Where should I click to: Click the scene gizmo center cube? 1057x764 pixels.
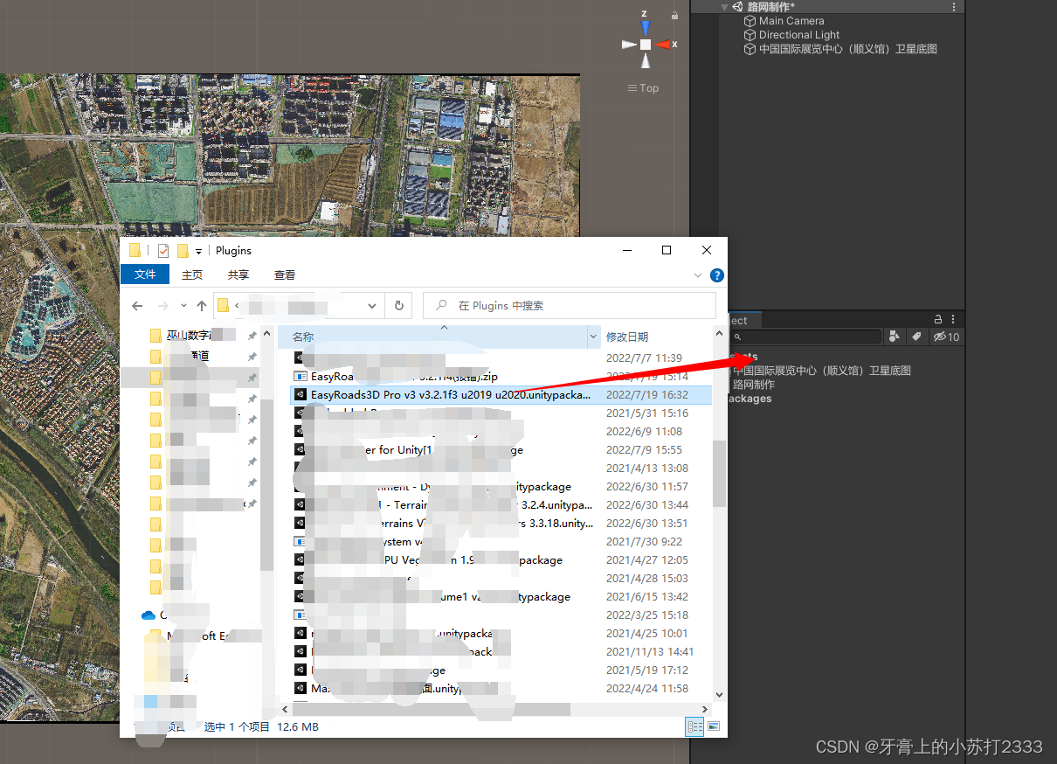point(645,45)
